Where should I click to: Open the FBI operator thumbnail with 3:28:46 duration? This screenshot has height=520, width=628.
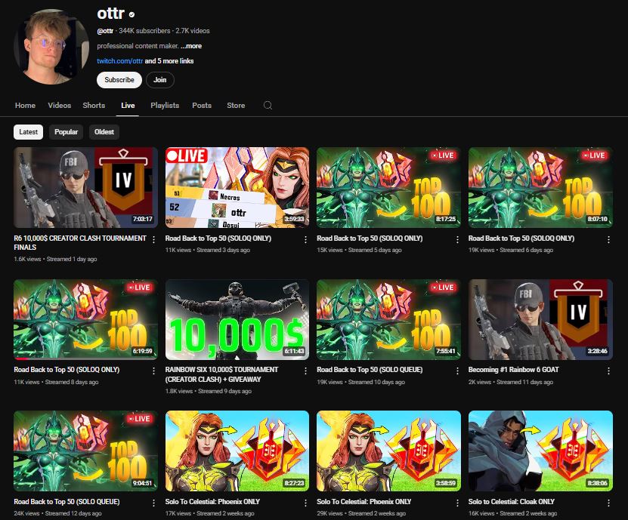(x=540, y=319)
